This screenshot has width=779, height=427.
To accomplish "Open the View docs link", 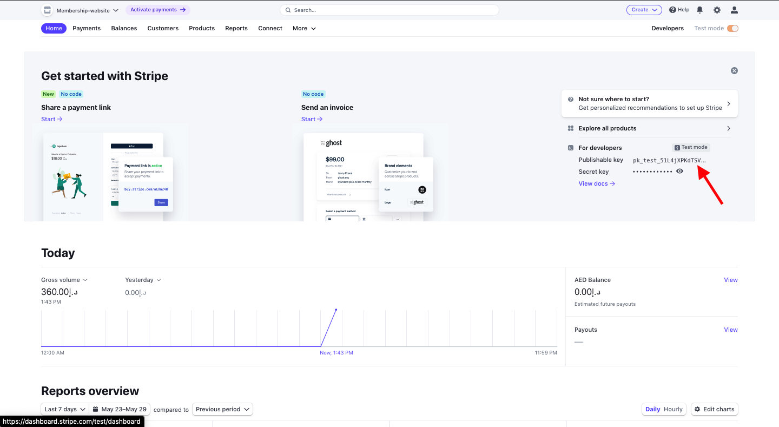I will [x=597, y=183].
